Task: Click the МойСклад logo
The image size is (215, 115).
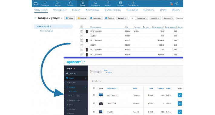Action: 35,3
